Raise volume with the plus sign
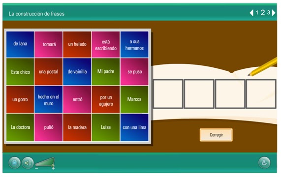The height and width of the screenshot is (177, 281). click(53, 168)
